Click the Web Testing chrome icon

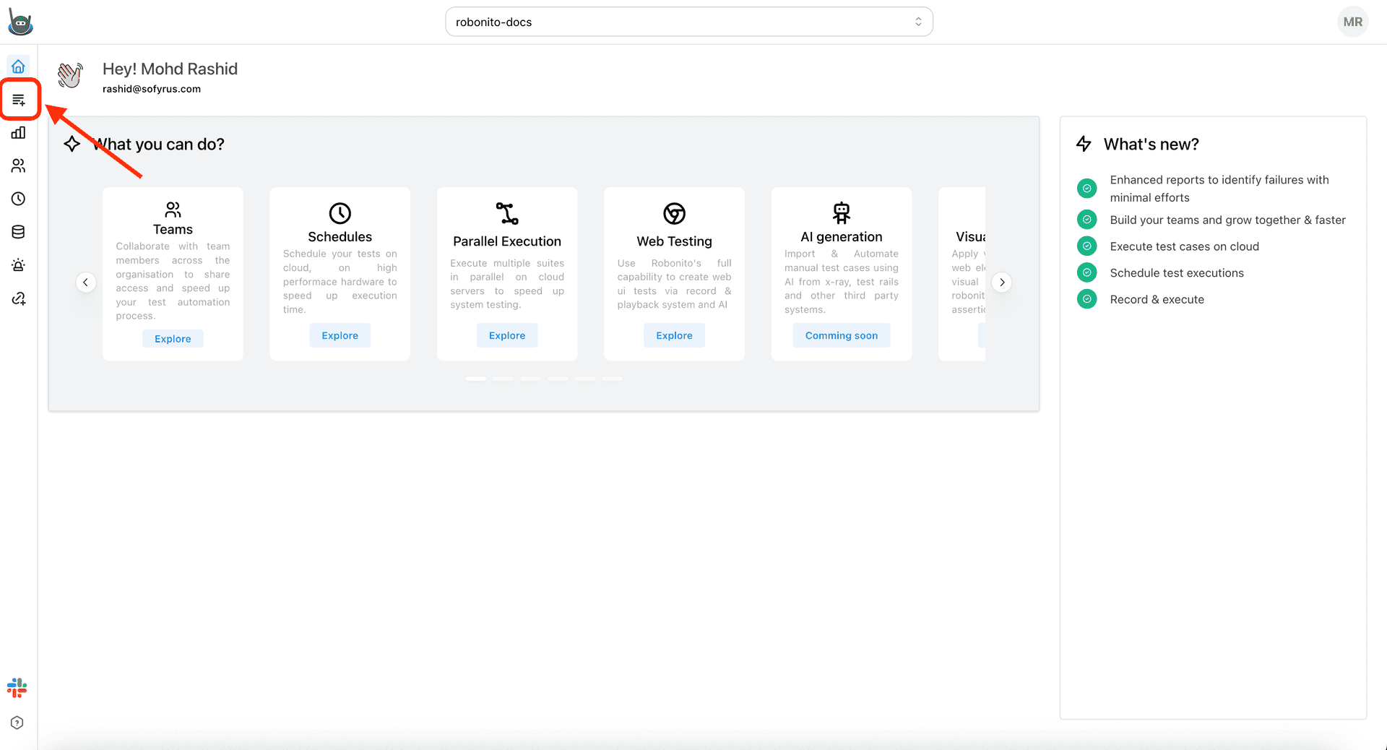[x=674, y=213]
